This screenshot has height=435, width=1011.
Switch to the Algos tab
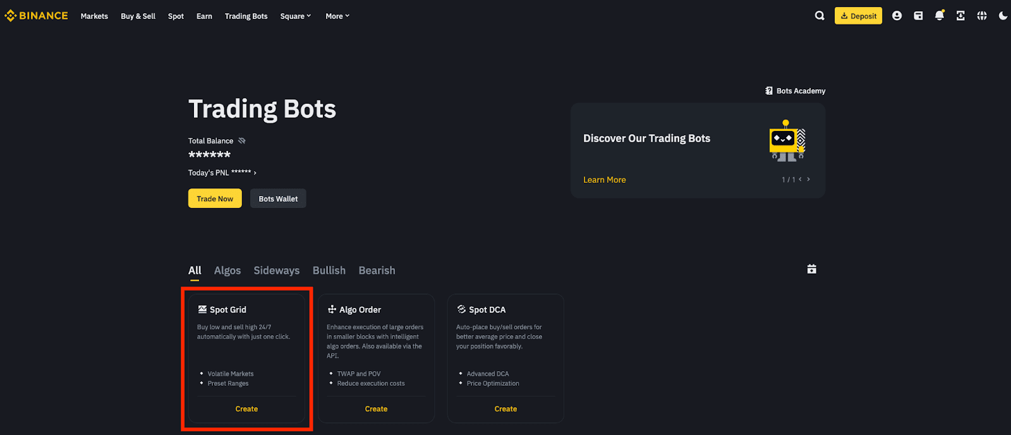coord(227,271)
